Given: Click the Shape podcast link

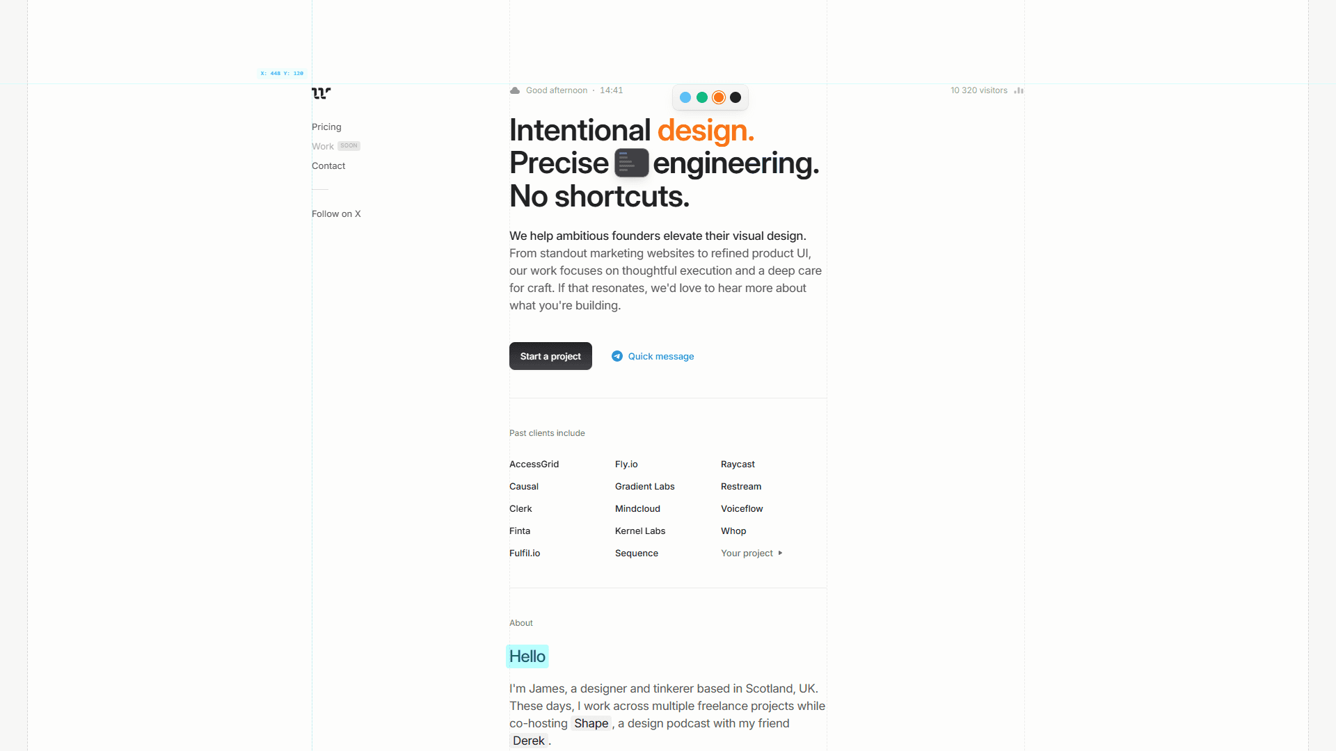Looking at the screenshot, I should pos(591,723).
